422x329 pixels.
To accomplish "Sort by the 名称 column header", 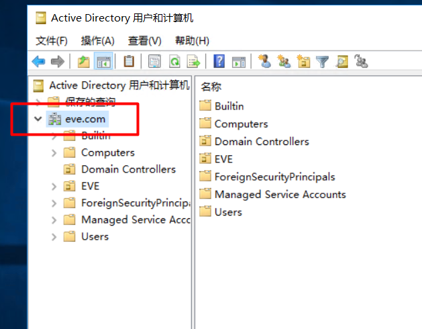I will point(211,87).
